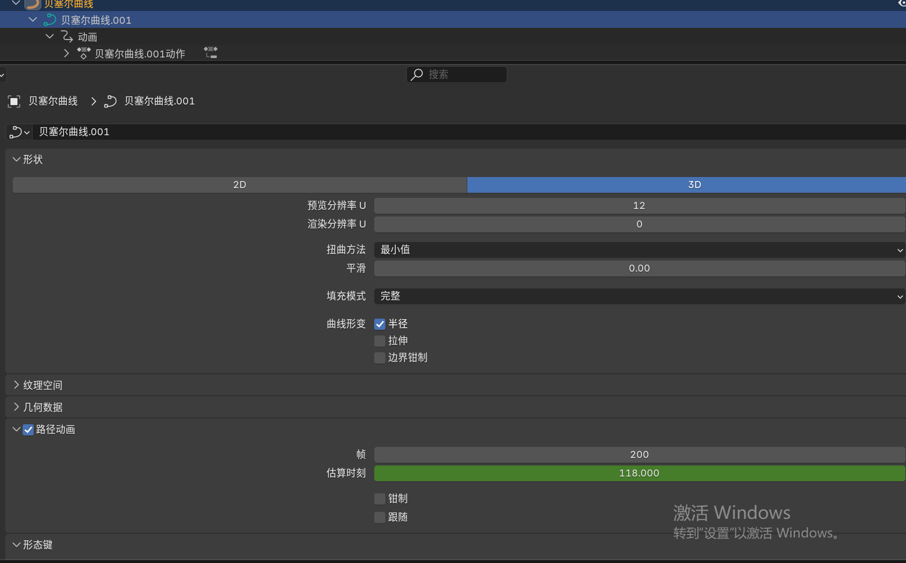Enable the 跟随 checkbox

coord(380,517)
